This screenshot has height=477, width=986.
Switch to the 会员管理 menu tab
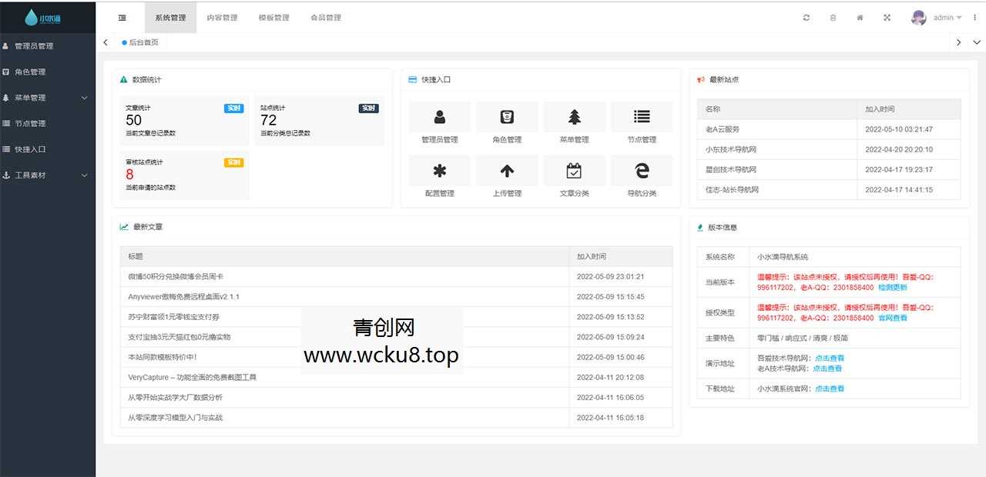coord(326,17)
